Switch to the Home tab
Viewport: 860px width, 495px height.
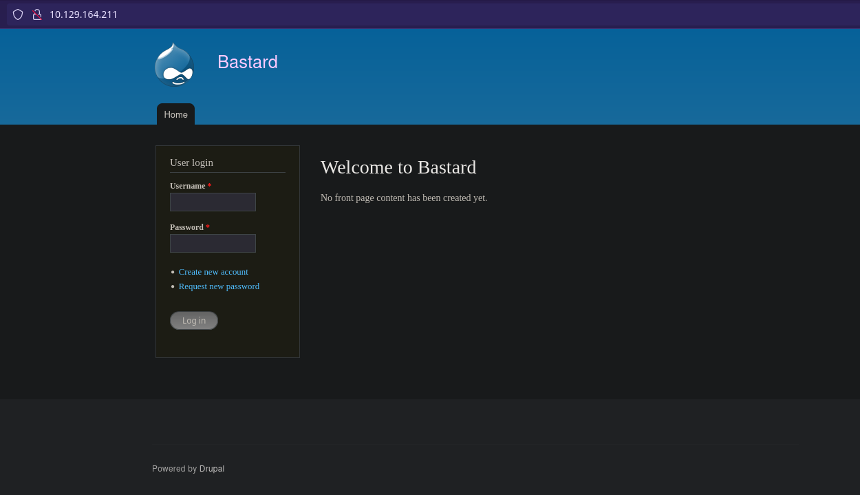[175, 115]
